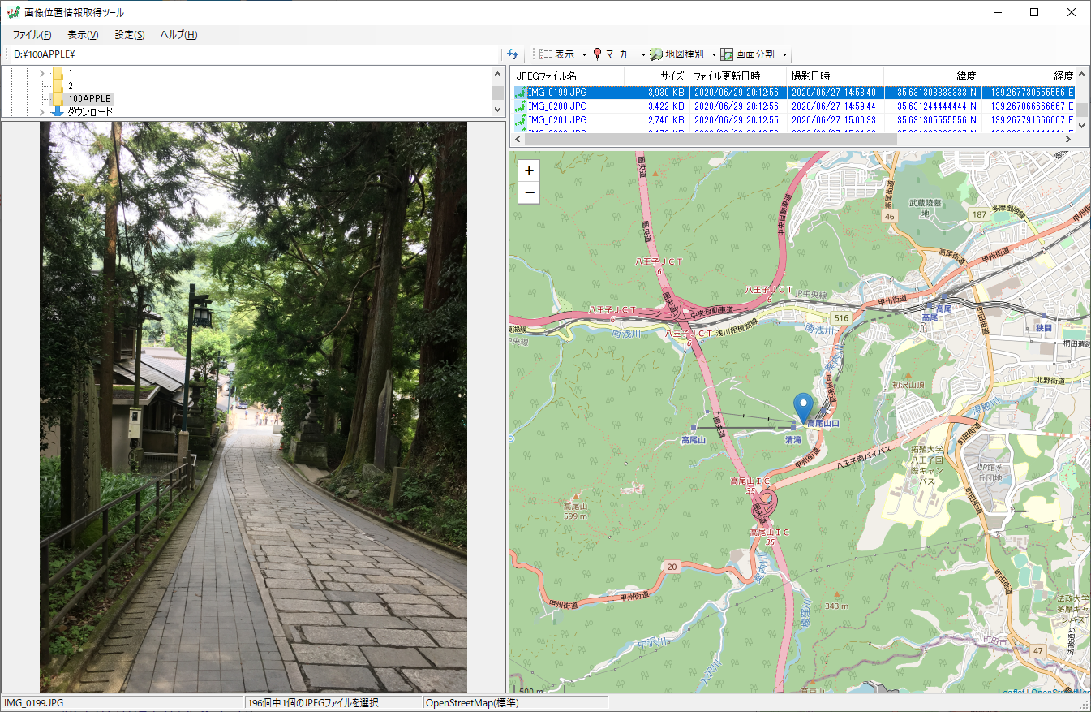Screen dimensions: 1091x712
Task: Click the Leaflet attribution link
Action: [1011, 692]
